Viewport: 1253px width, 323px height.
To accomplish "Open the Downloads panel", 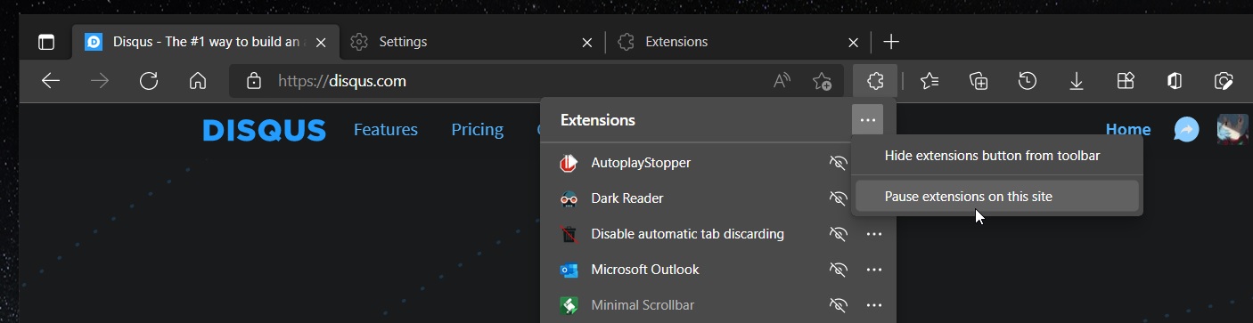I will pos(1077,81).
